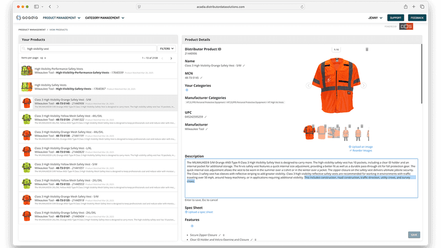Save the product changes
The width and height of the screenshot is (441, 248).
tap(414, 235)
